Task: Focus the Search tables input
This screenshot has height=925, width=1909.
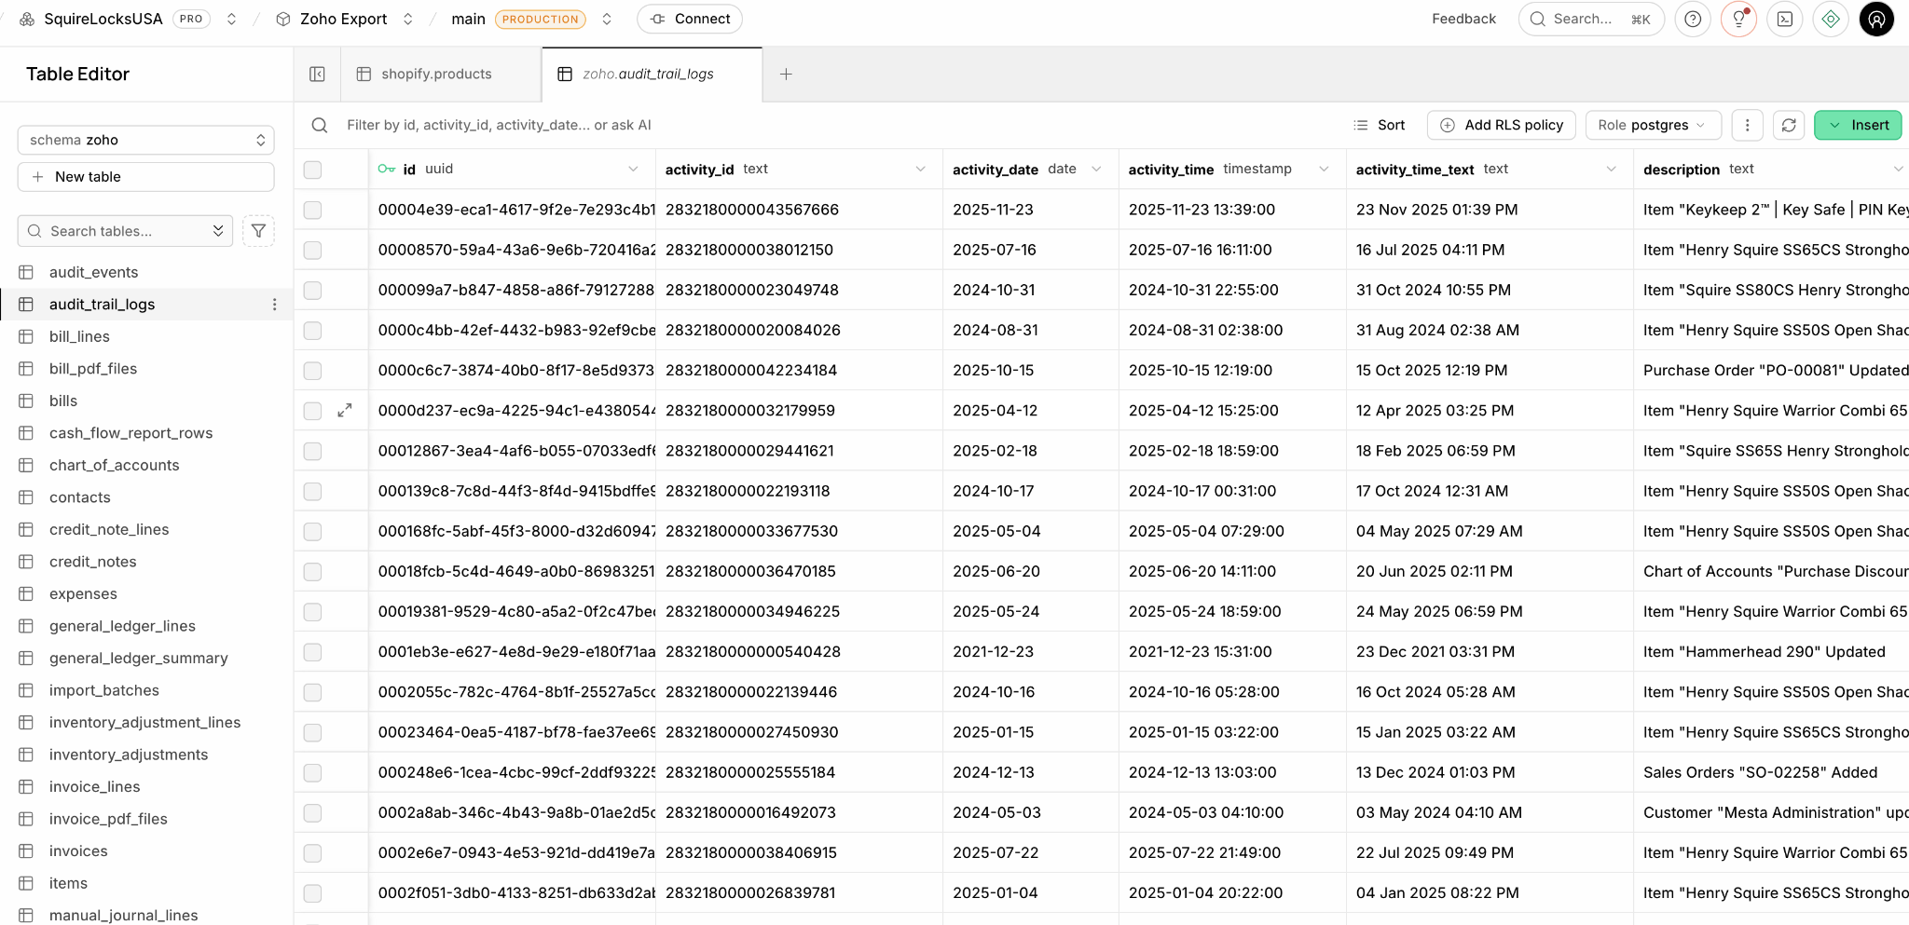Action: (126, 231)
